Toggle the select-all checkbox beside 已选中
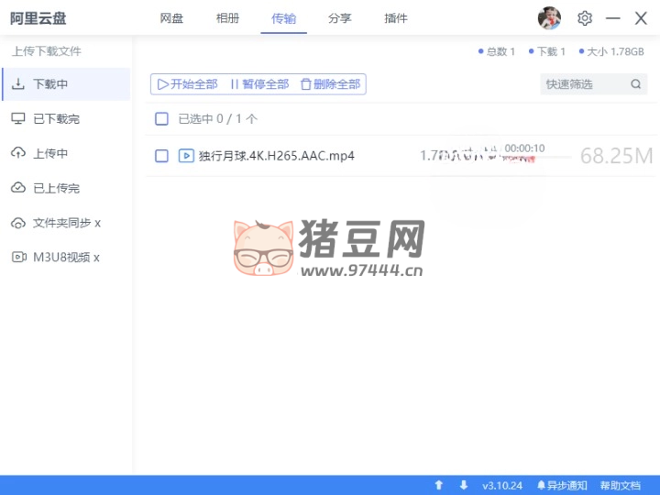Screen dimensions: 660x495 [x=162, y=119]
